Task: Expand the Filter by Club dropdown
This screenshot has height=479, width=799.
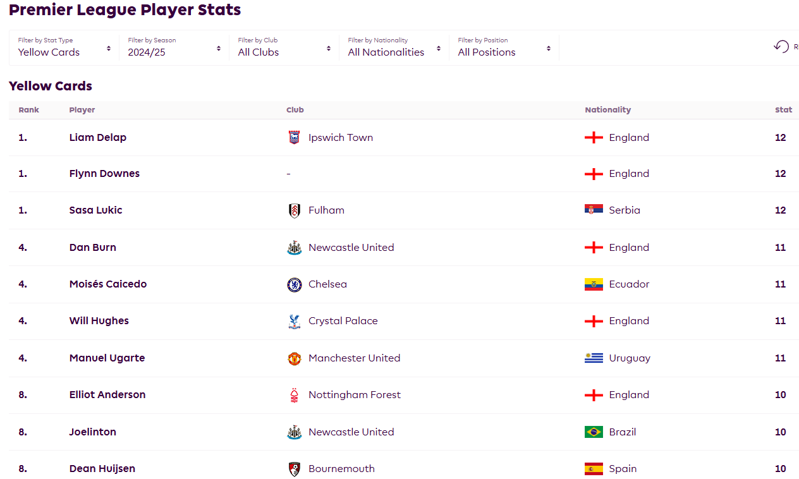Action: [x=284, y=47]
